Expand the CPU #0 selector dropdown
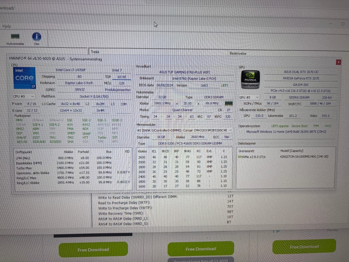The image size is (349, 262). [x=23, y=96]
